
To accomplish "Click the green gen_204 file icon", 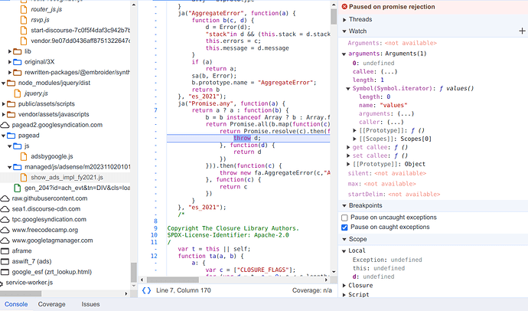I will tap(17, 188).
